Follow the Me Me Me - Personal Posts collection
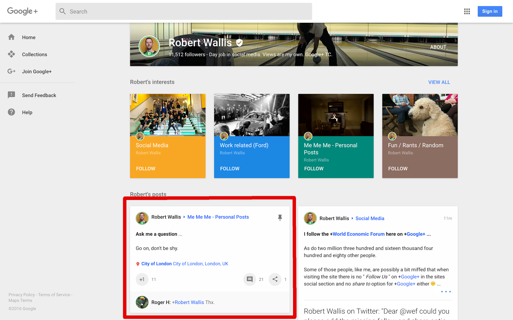The height and width of the screenshot is (320, 513). coord(314,169)
